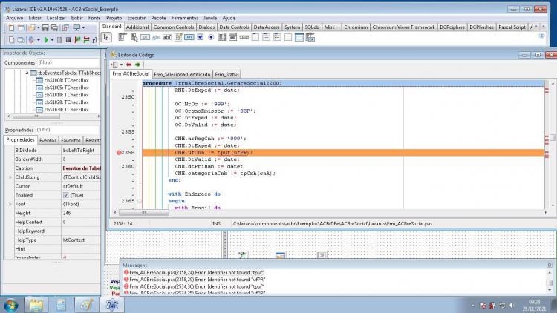The height and width of the screenshot is (313, 557).
Task: Click the red jump back arrow in editor
Action: (x=128, y=65)
